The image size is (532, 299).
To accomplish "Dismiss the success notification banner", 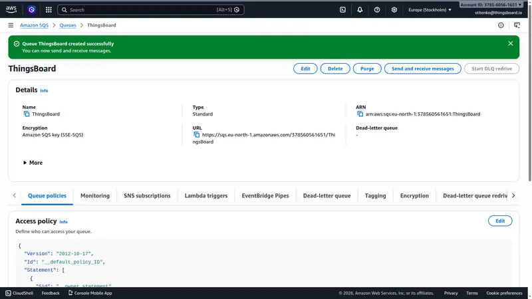I will coord(510,43).
